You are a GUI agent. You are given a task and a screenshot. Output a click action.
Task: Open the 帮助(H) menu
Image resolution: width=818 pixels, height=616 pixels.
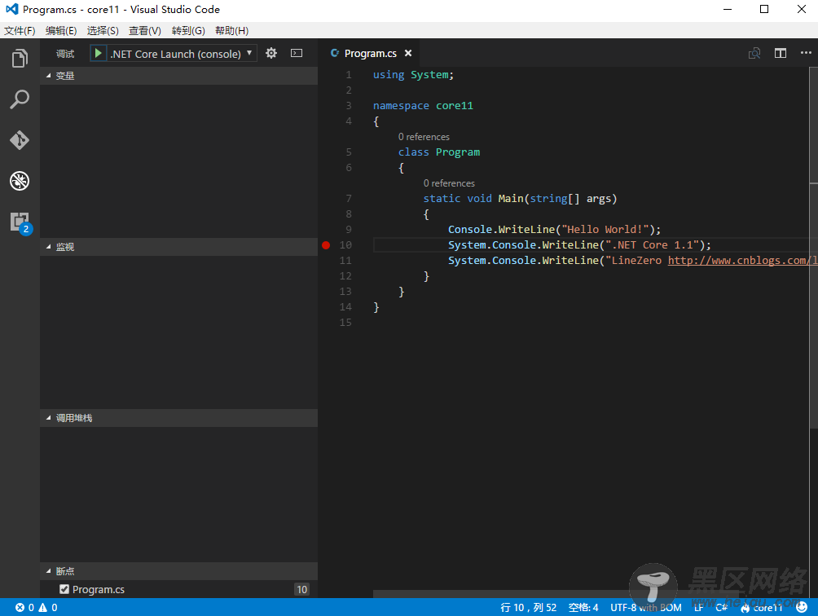(x=231, y=31)
